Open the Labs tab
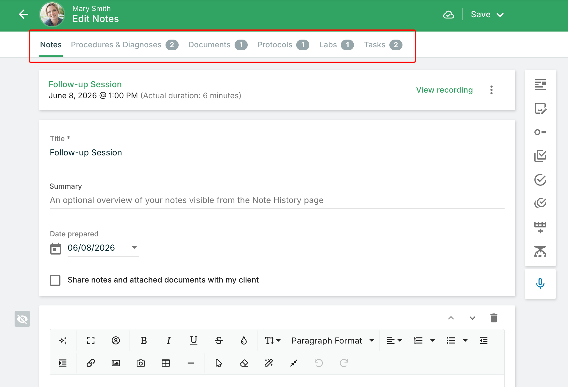The width and height of the screenshot is (568, 387). [x=336, y=45]
